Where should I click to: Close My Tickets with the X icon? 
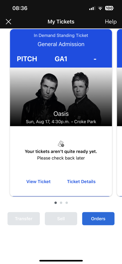pos(9,22)
